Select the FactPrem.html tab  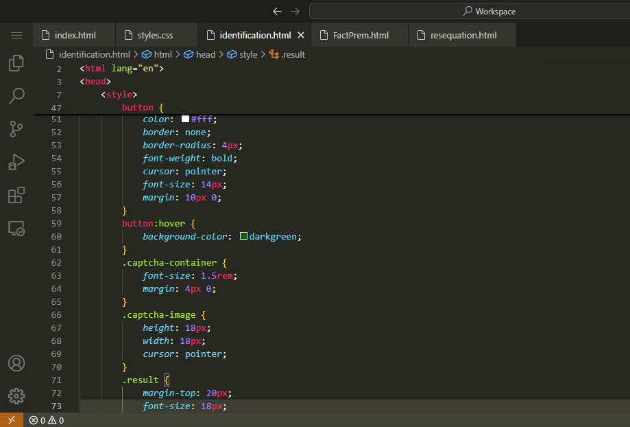(x=360, y=35)
